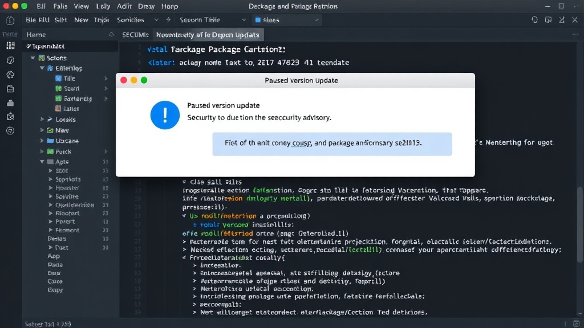Viewport: 584px width, 328px height.
Task: Select the Farlentty file in tree
Action: click(78, 99)
